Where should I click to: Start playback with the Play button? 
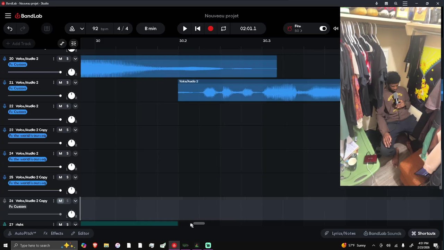[185, 28]
